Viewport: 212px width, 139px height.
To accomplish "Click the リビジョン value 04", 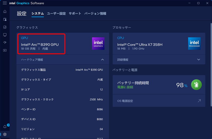I will [x=101, y=129].
